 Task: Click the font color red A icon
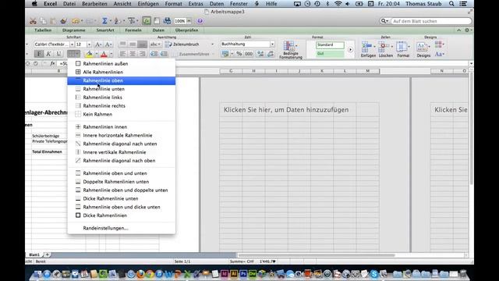[x=104, y=54]
